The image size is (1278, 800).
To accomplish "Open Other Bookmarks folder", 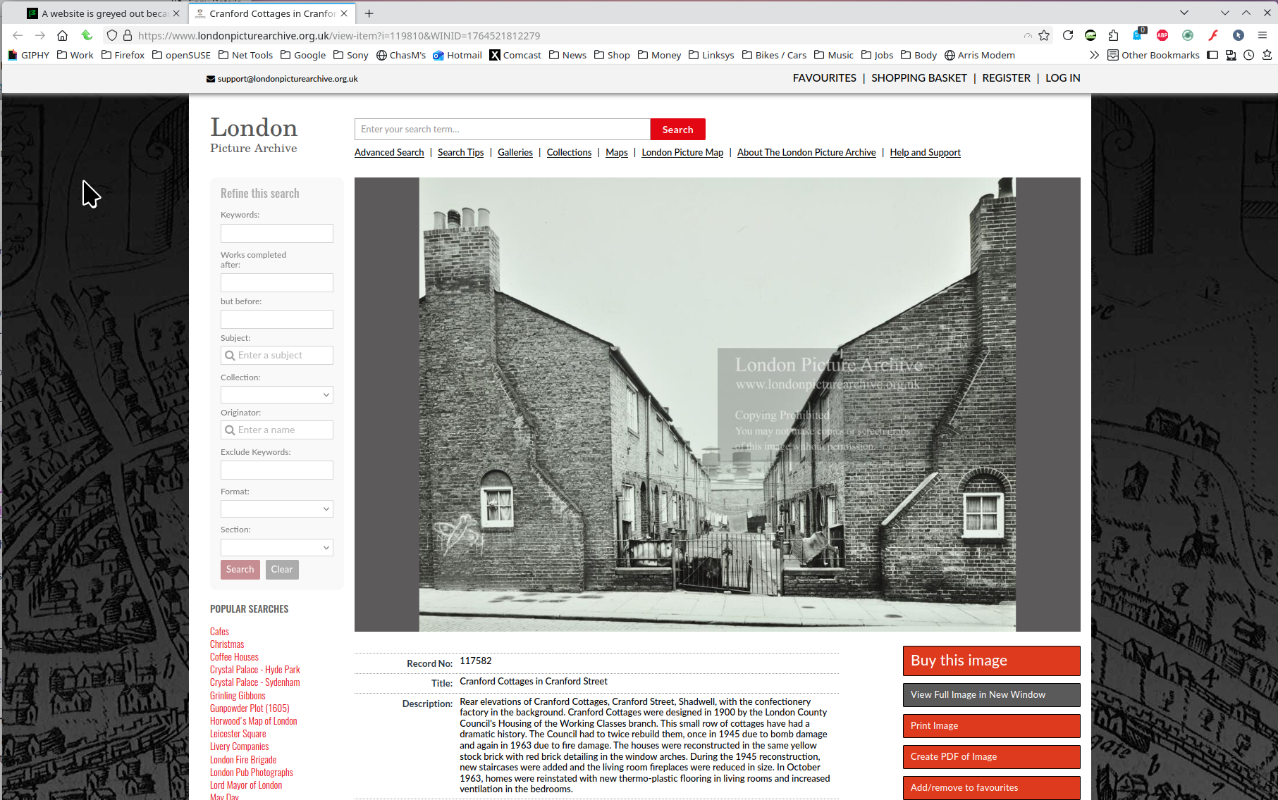I will click(x=1153, y=55).
